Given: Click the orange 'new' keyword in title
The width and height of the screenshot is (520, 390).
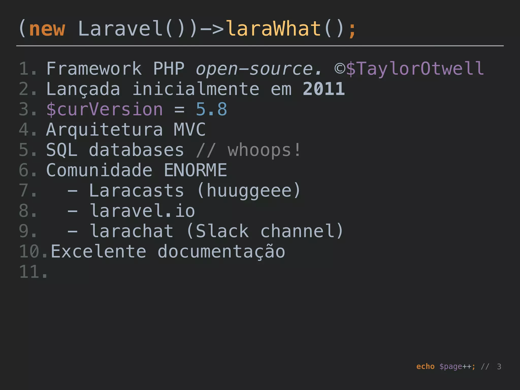Looking at the screenshot, I should (47, 29).
